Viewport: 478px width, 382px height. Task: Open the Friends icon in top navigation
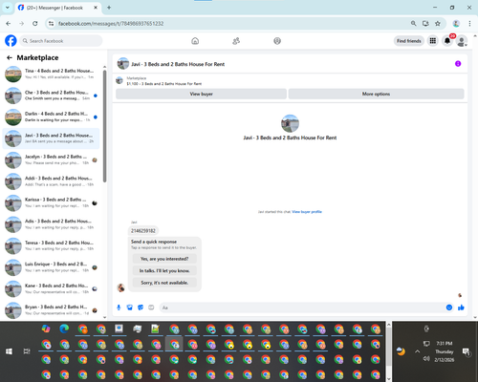click(x=236, y=41)
